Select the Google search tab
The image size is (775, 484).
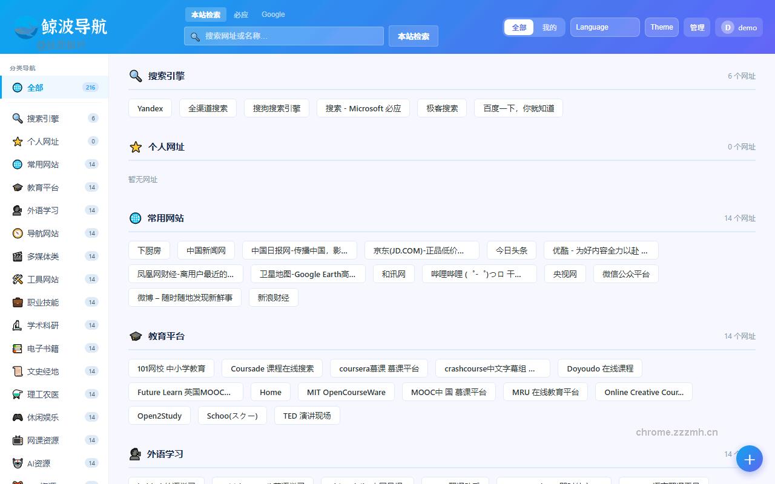pyautogui.click(x=273, y=15)
